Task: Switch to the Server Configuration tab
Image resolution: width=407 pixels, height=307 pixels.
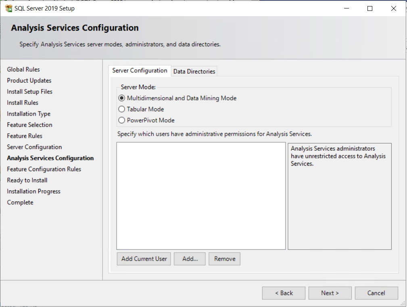Action: click(140, 71)
